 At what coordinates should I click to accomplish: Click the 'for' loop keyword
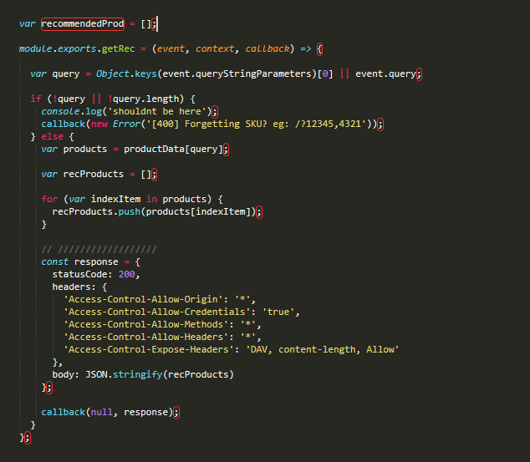click(49, 199)
